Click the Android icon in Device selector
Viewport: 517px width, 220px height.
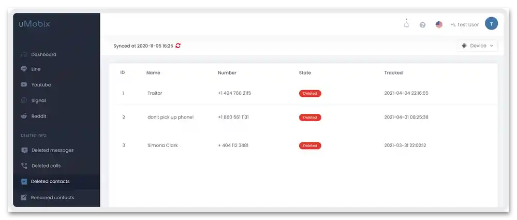coord(464,46)
